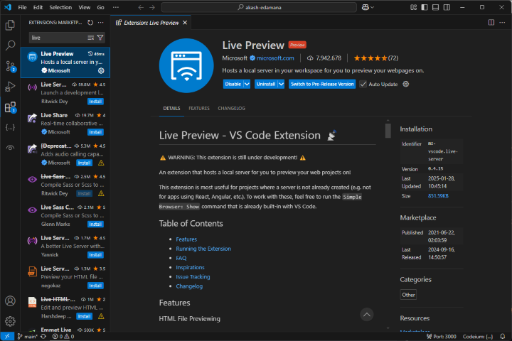This screenshot has width=512, height=341.
Task: Click the Uninstall button
Action: [266, 85]
